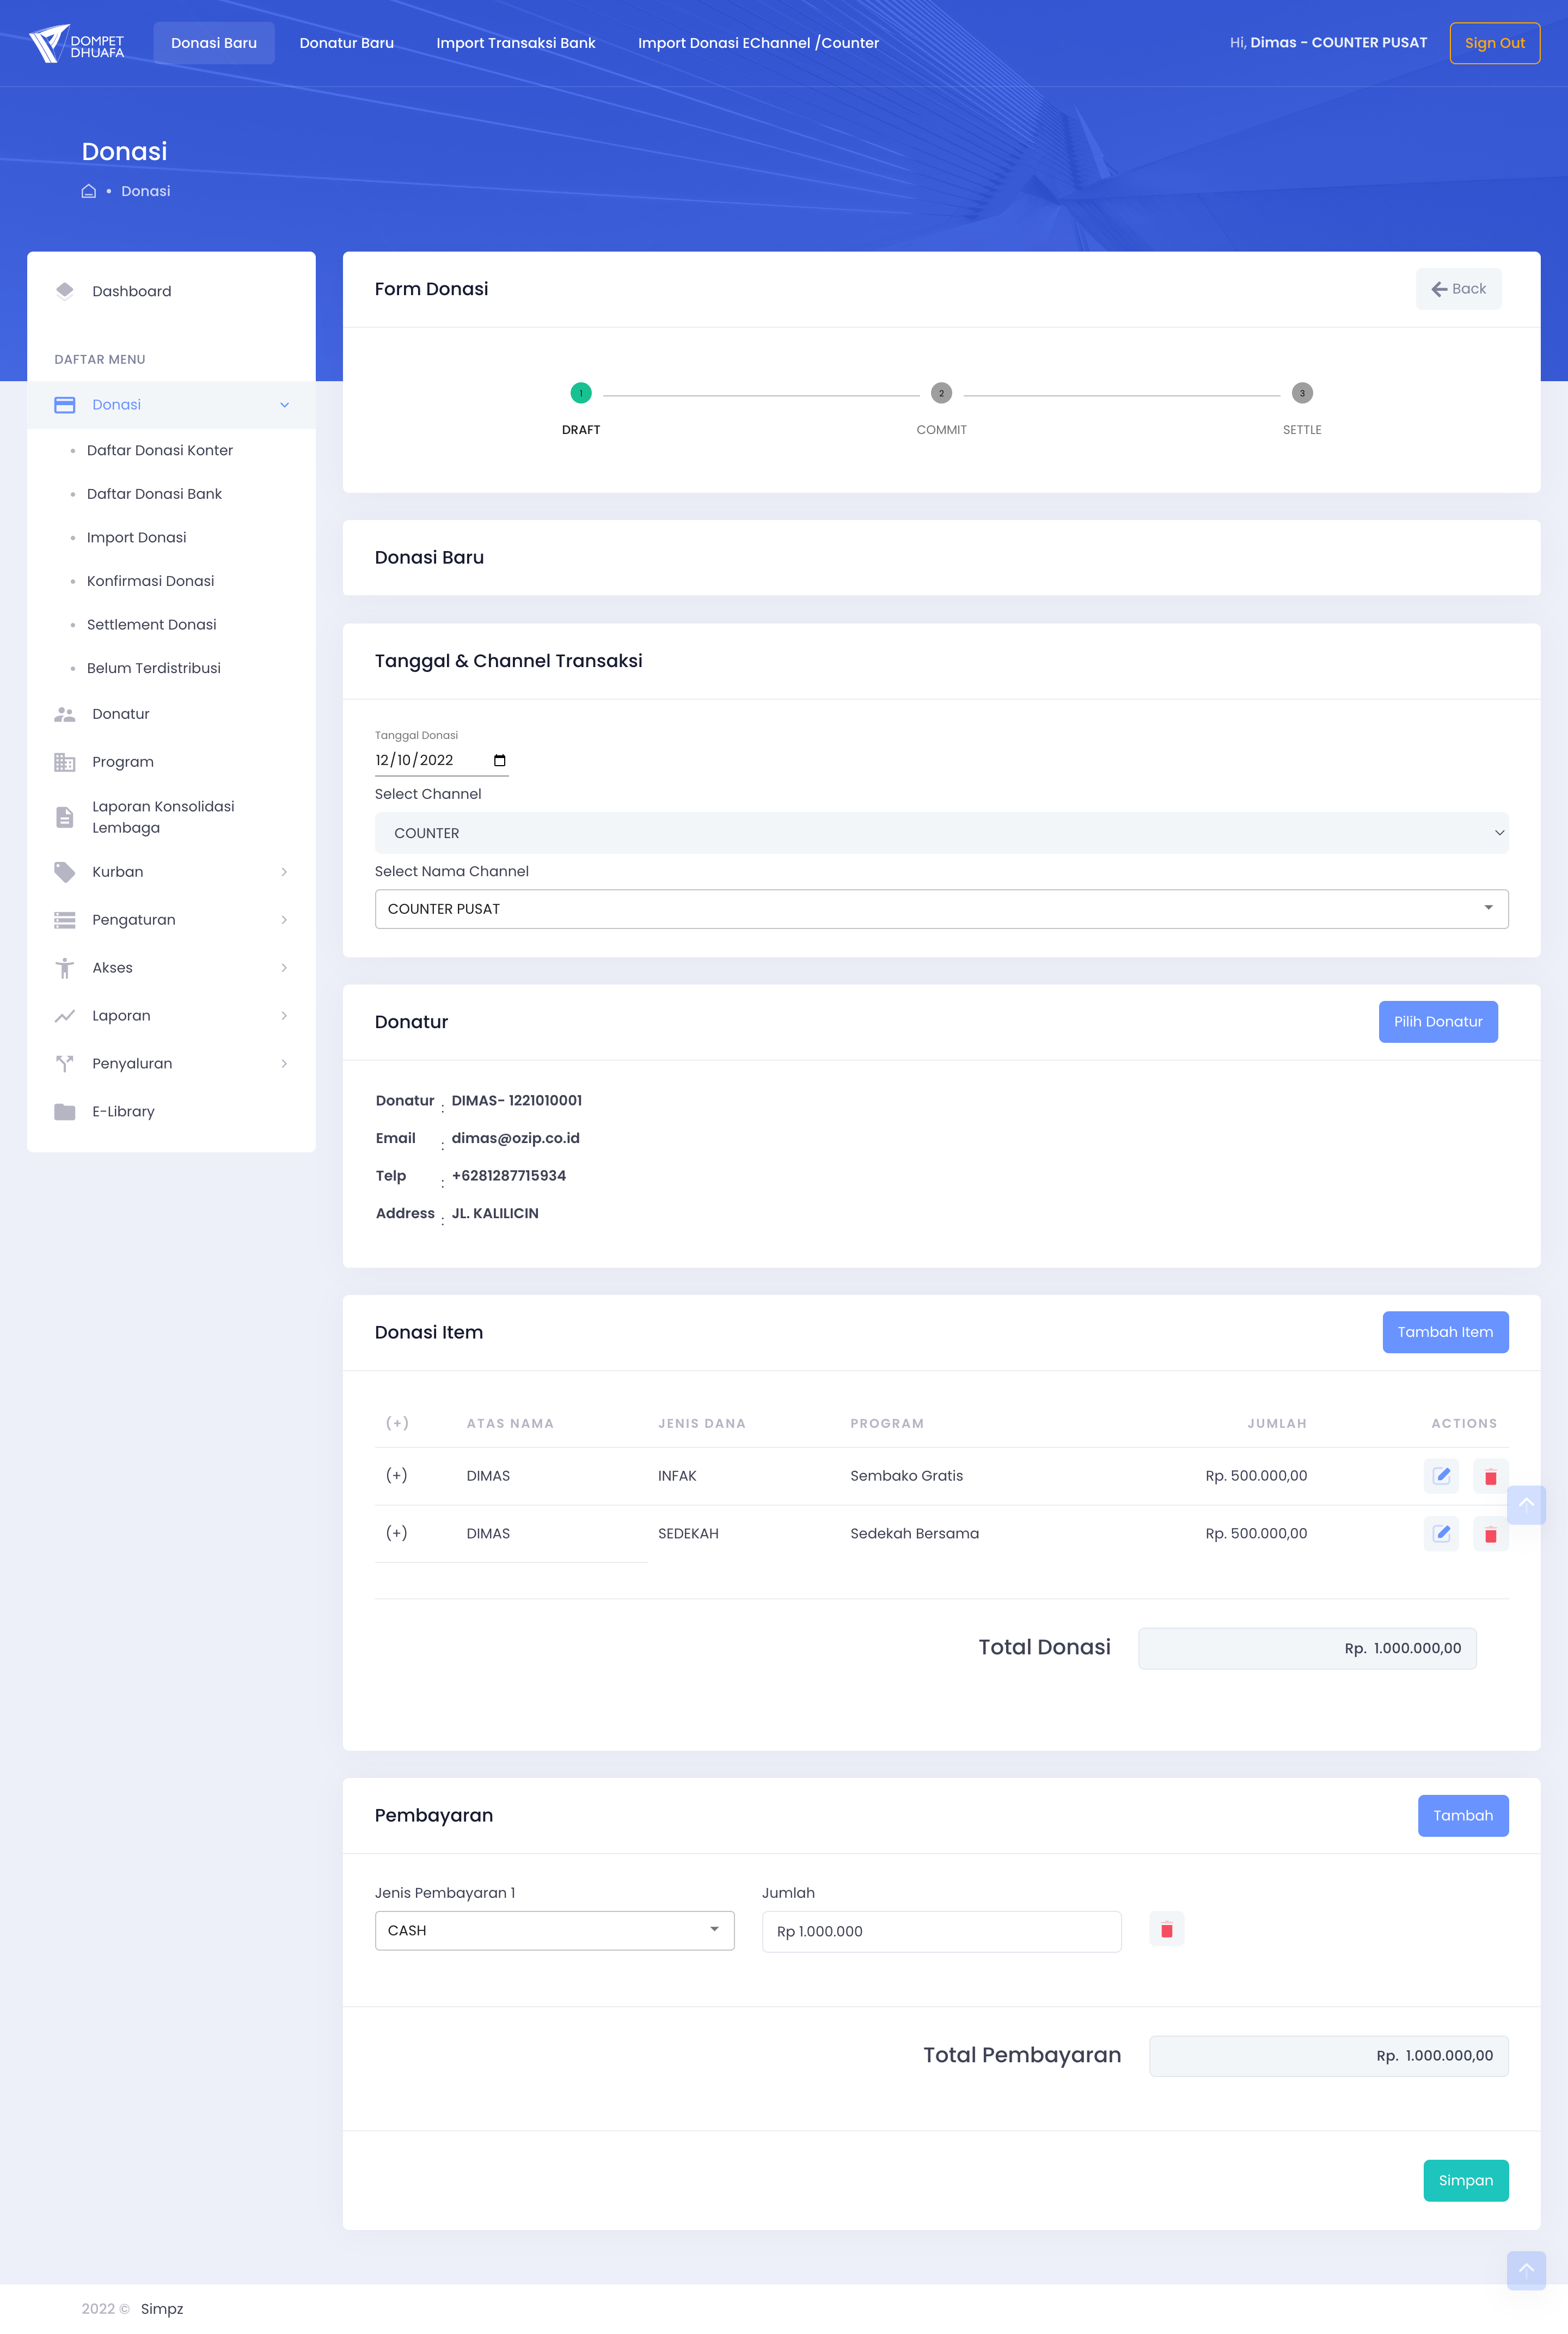This screenshot has height=2334, width=1568.
Task: Select Daftar Donasi Konter submenu
Action: pyautogui.click(x=160, y=450)
